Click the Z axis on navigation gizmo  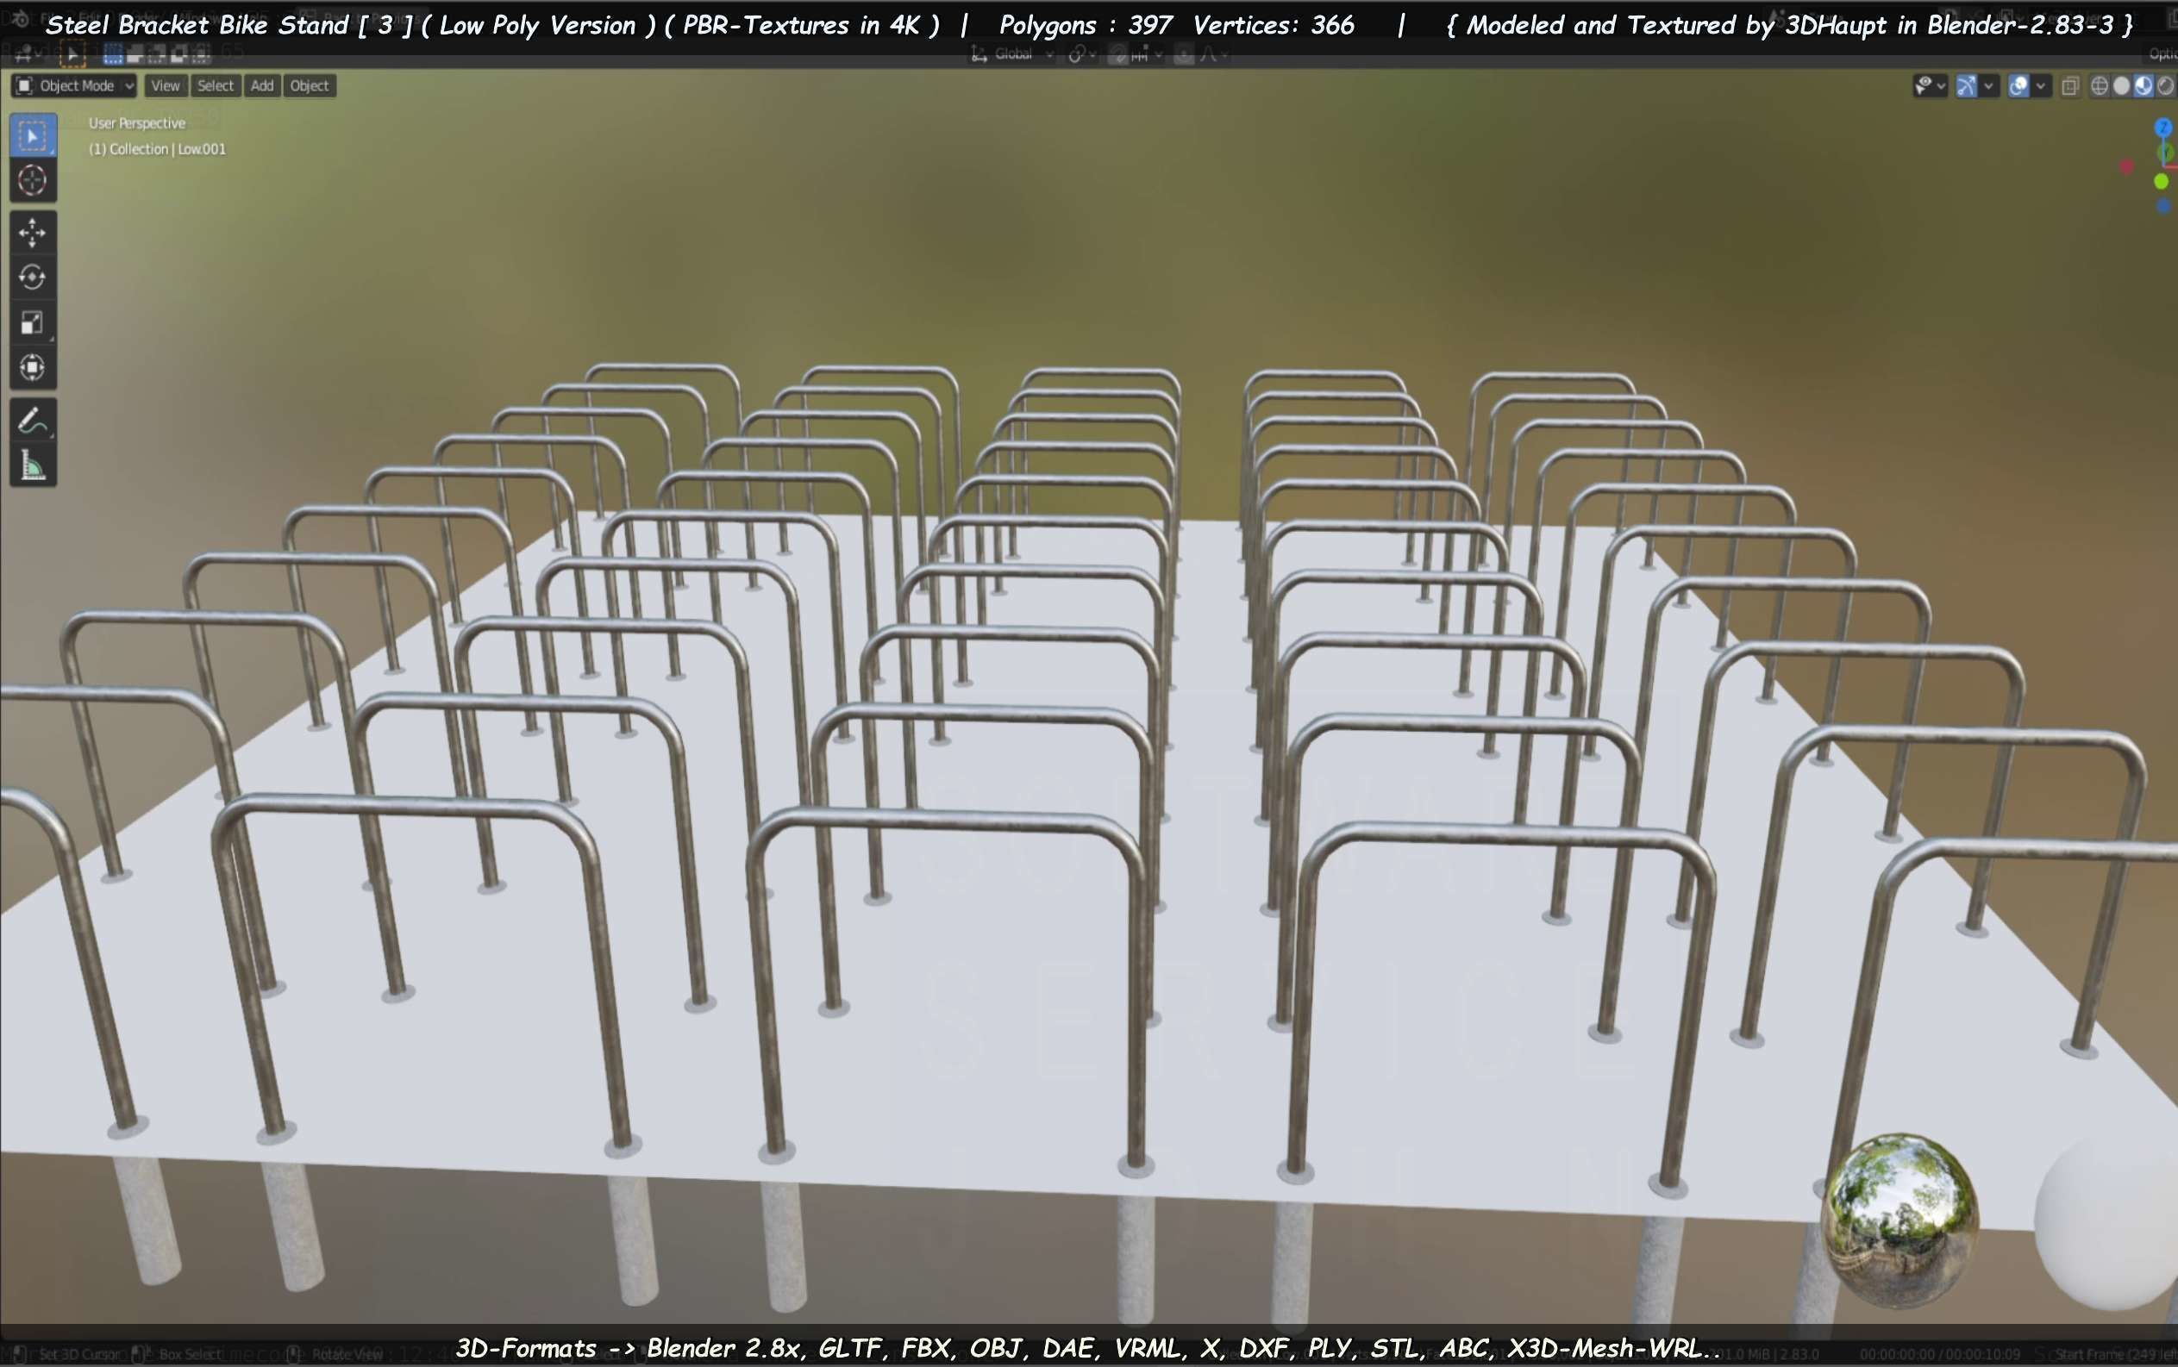2163,128
